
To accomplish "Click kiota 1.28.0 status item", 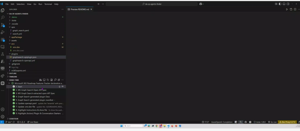I will 260,122.
